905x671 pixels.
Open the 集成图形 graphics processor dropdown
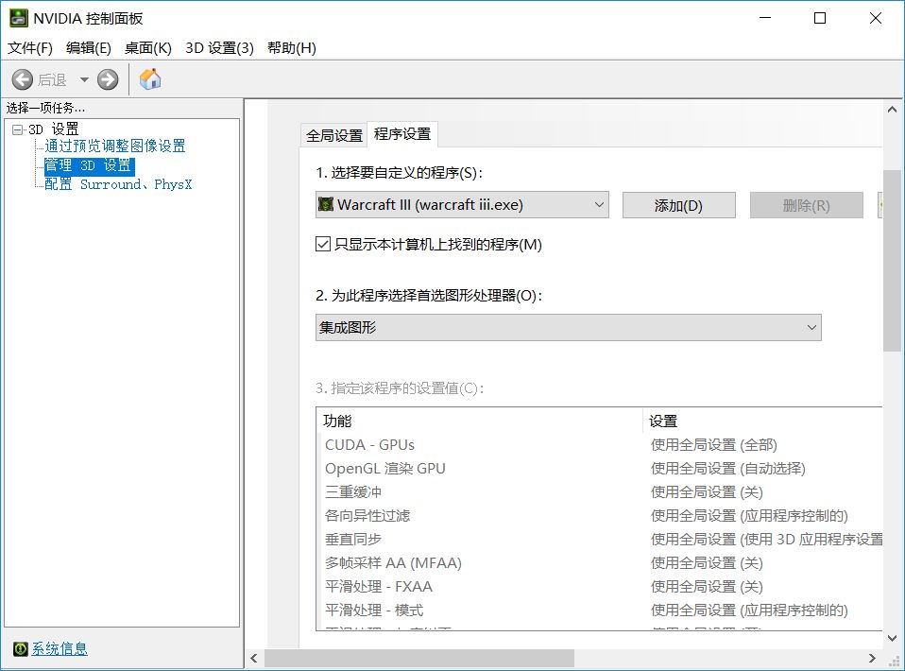568,327
